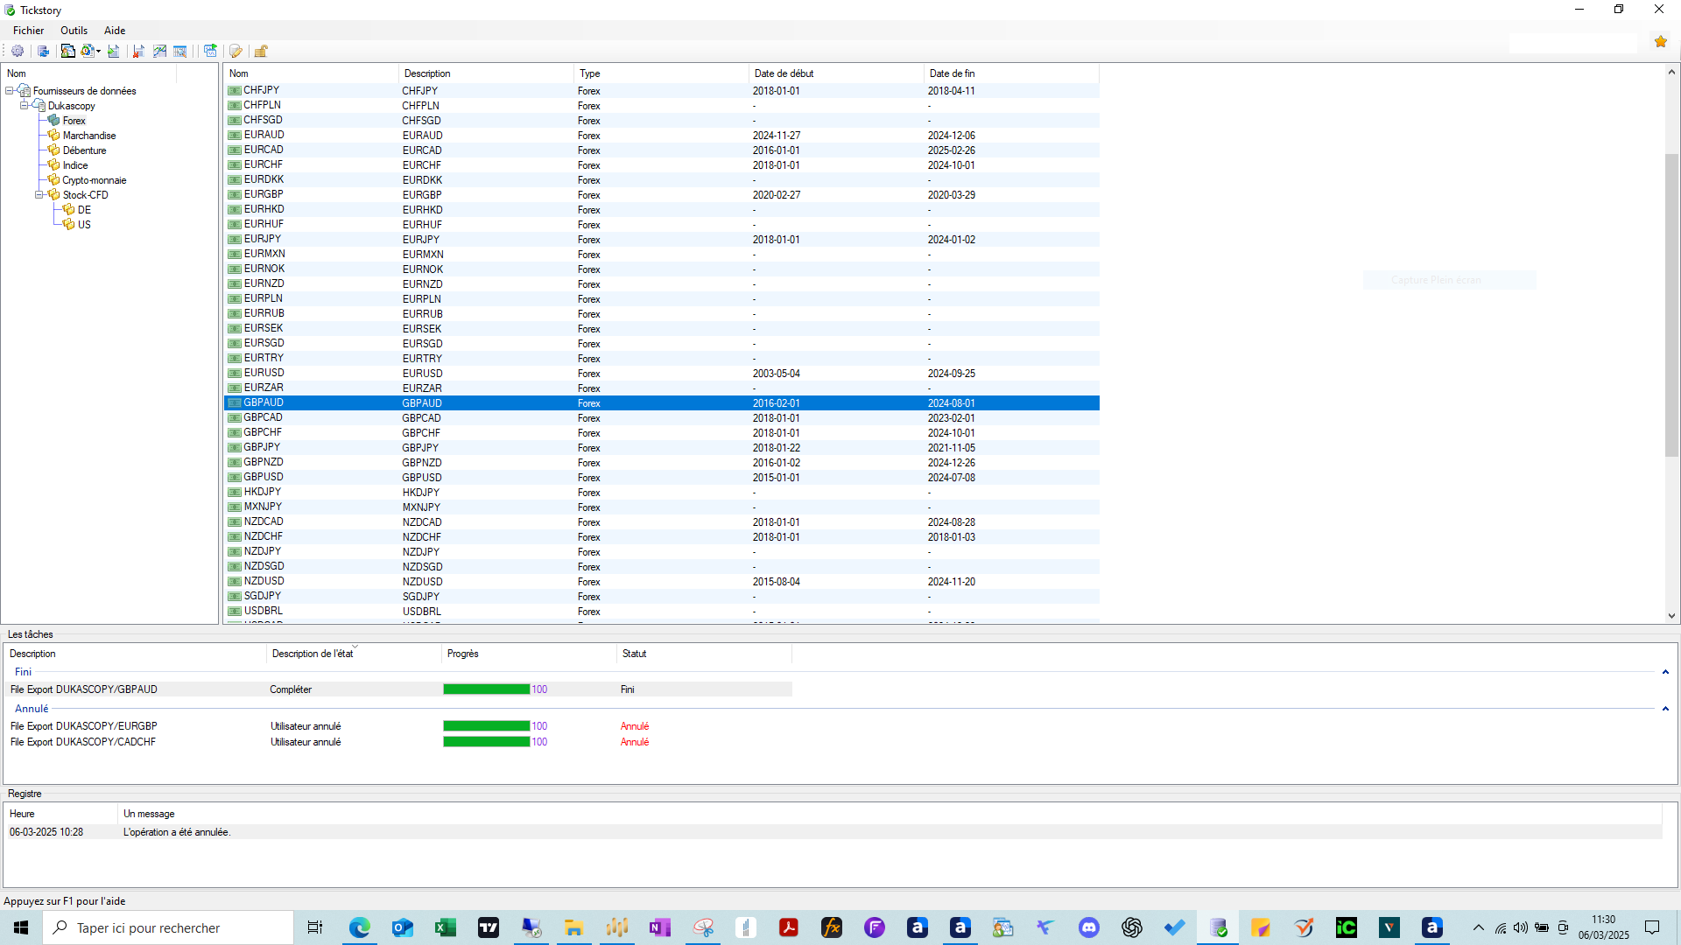Click the delete data red X icon

click(x=138, y=52)
